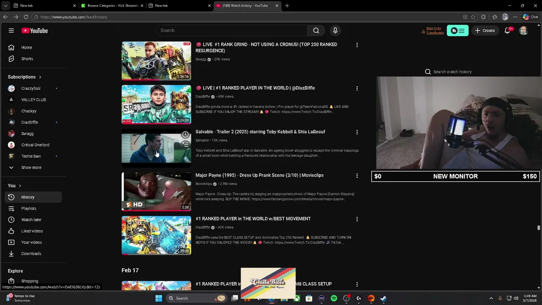Screen dimensions: 542x305
Task: Open the Movieclips channel link
Action: coord(203,184)
